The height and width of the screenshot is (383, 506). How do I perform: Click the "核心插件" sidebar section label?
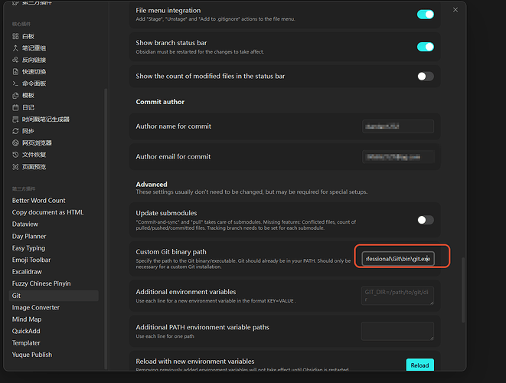point(21,24)
